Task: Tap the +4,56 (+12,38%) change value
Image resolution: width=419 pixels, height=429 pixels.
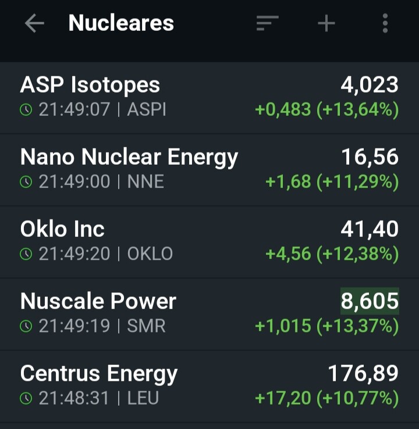Action: point(332,254)
